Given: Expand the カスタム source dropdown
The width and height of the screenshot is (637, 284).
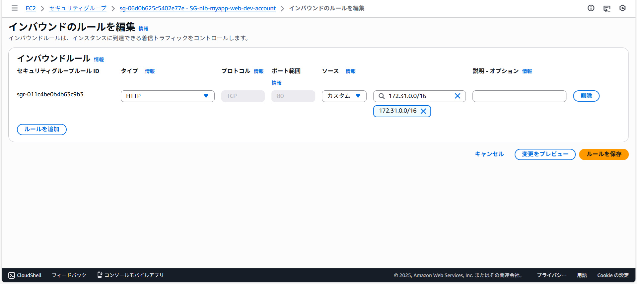Looking at the screenshot, I should 344,96.
